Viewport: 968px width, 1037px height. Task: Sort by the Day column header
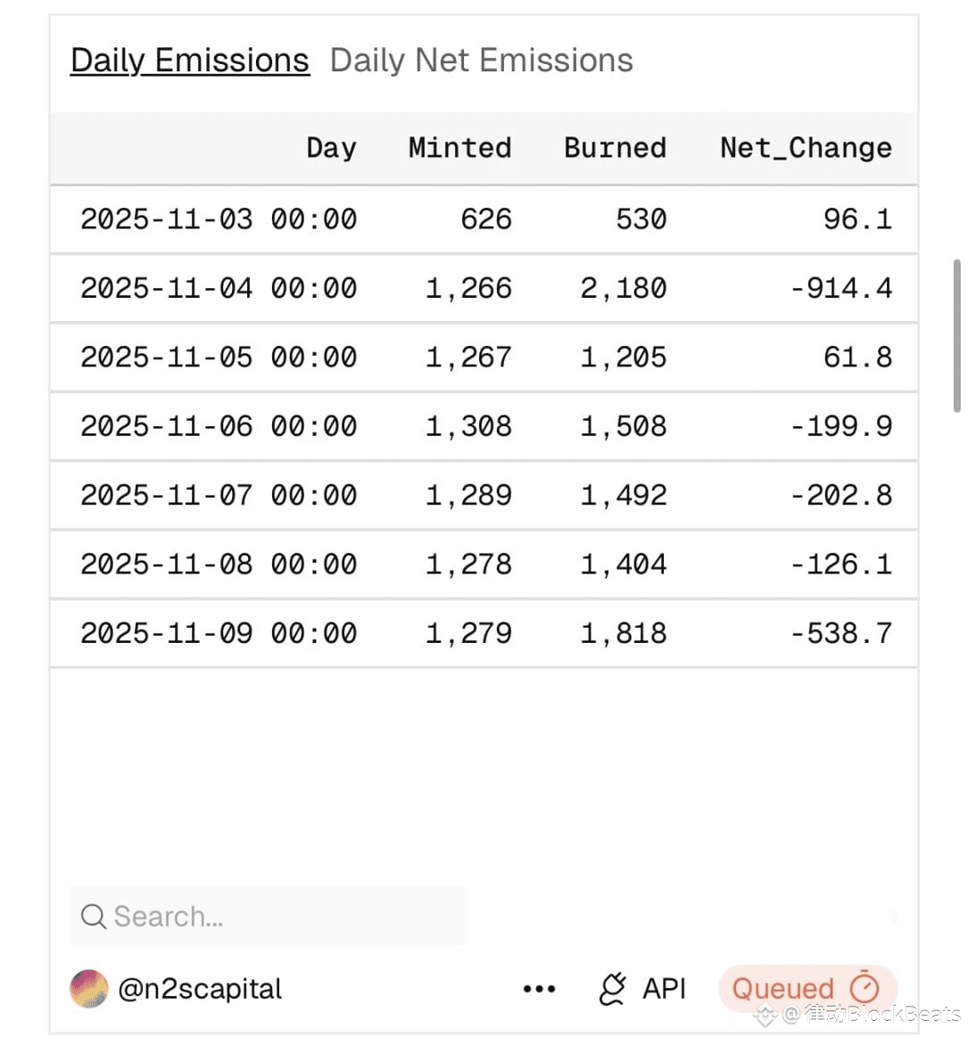(331, 148)
